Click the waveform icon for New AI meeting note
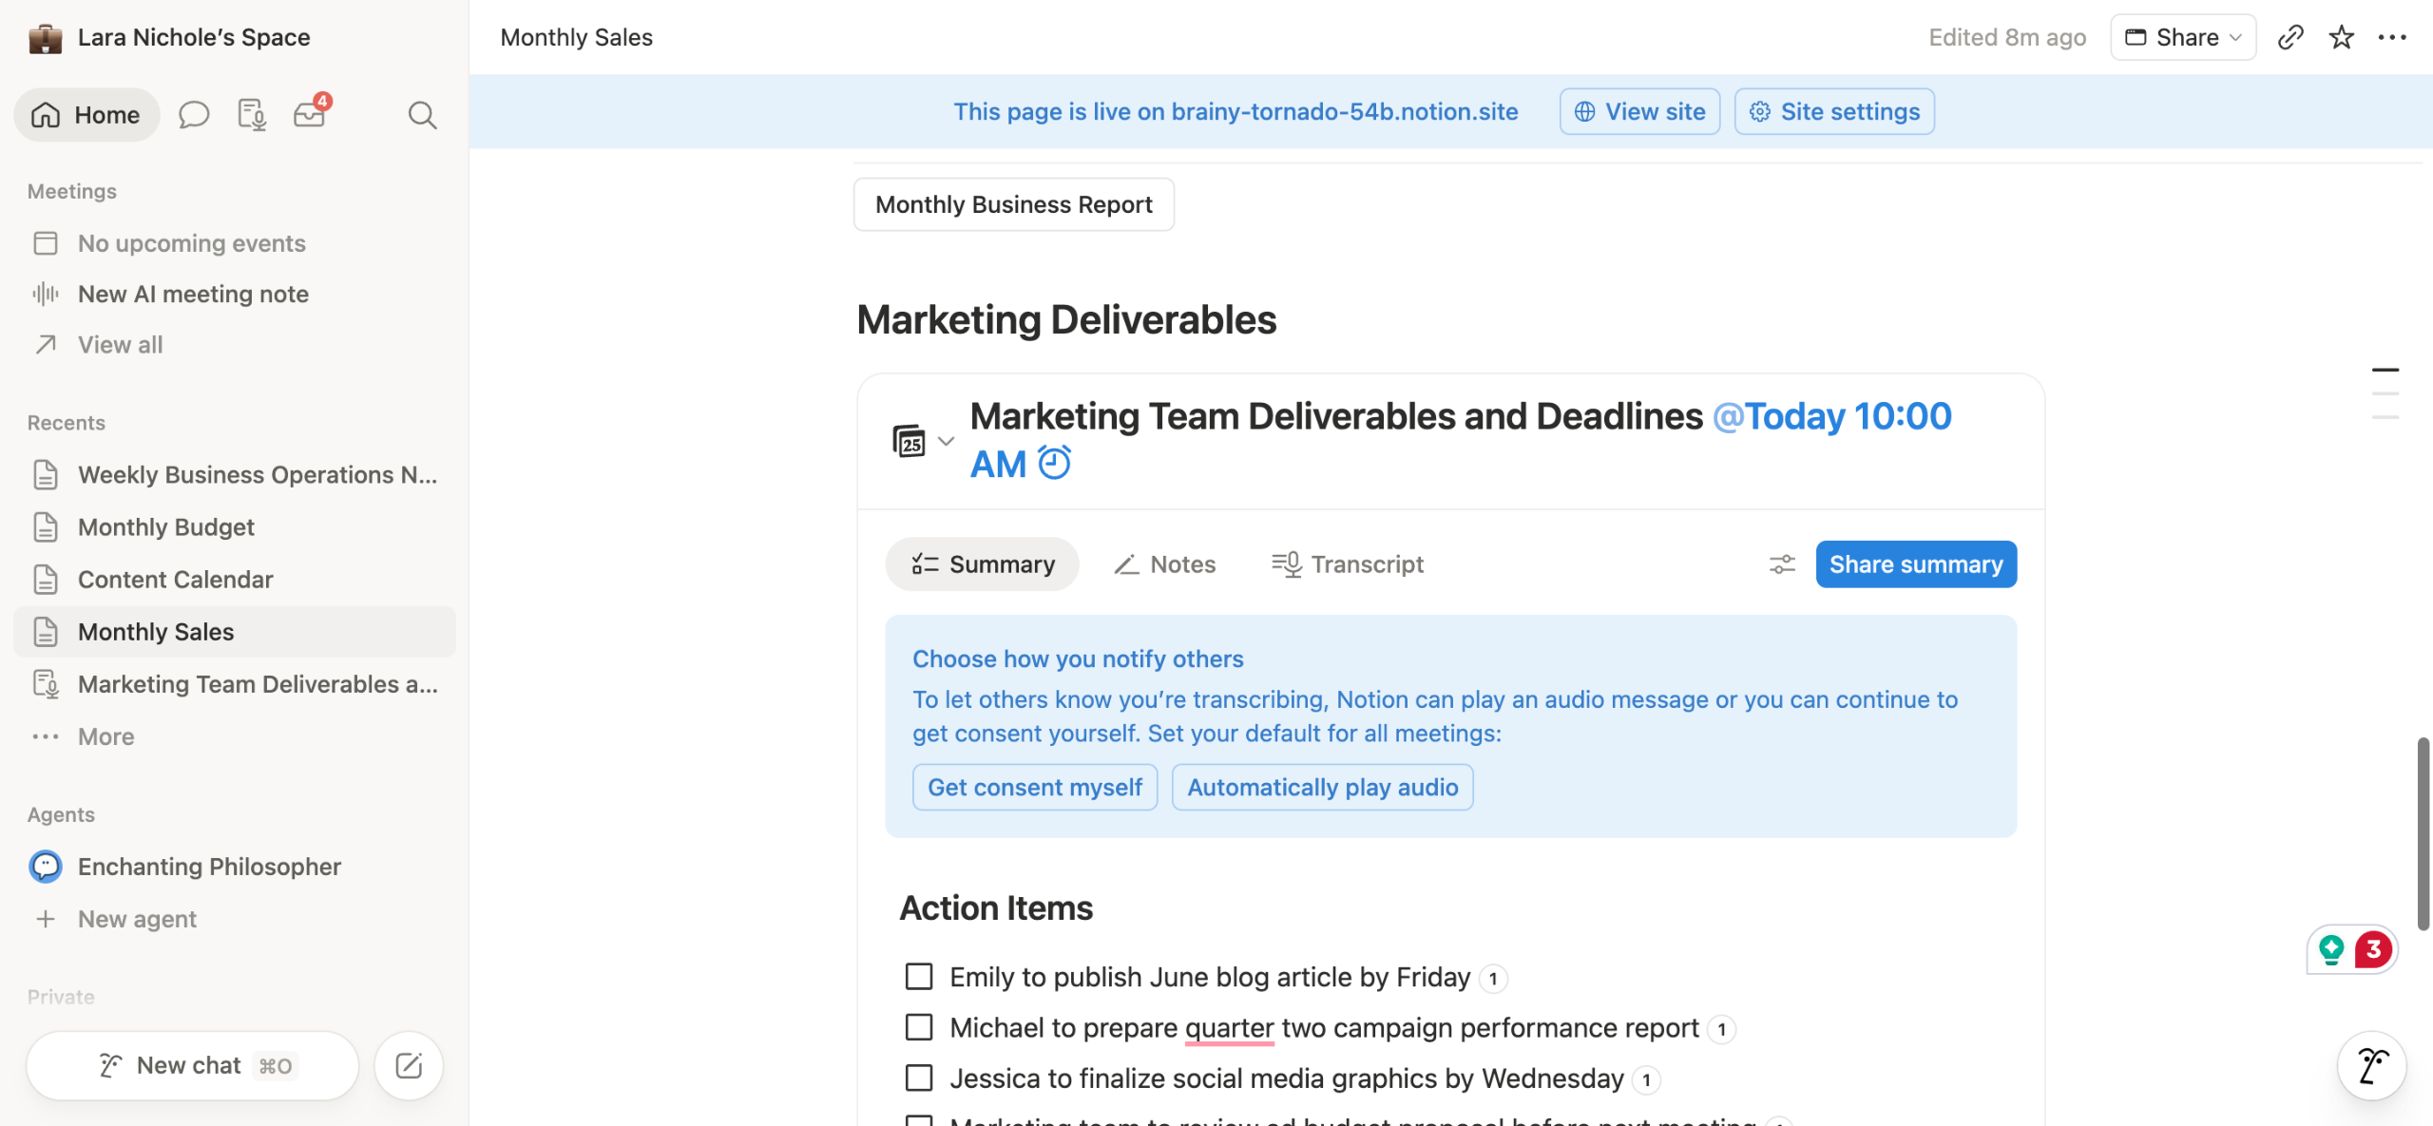Image resolution: width=2433 pixels, height=1126 pixels. pyautogui.click(x=46, y=294)
